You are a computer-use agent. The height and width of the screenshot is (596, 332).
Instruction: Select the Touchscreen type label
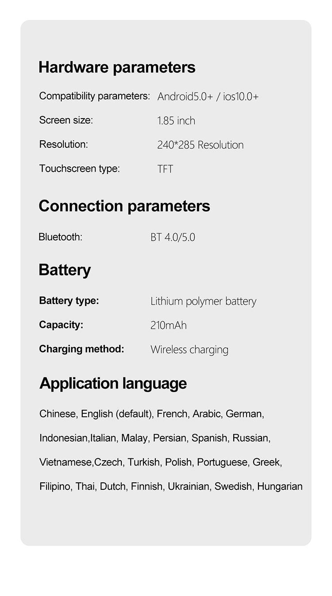(x=79, y=169)
